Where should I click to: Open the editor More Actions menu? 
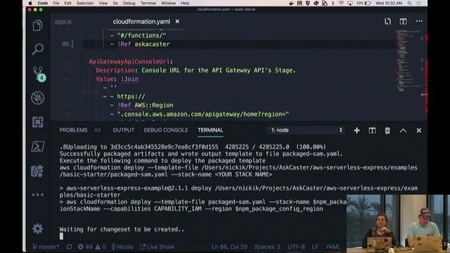[x=419, y=21]
